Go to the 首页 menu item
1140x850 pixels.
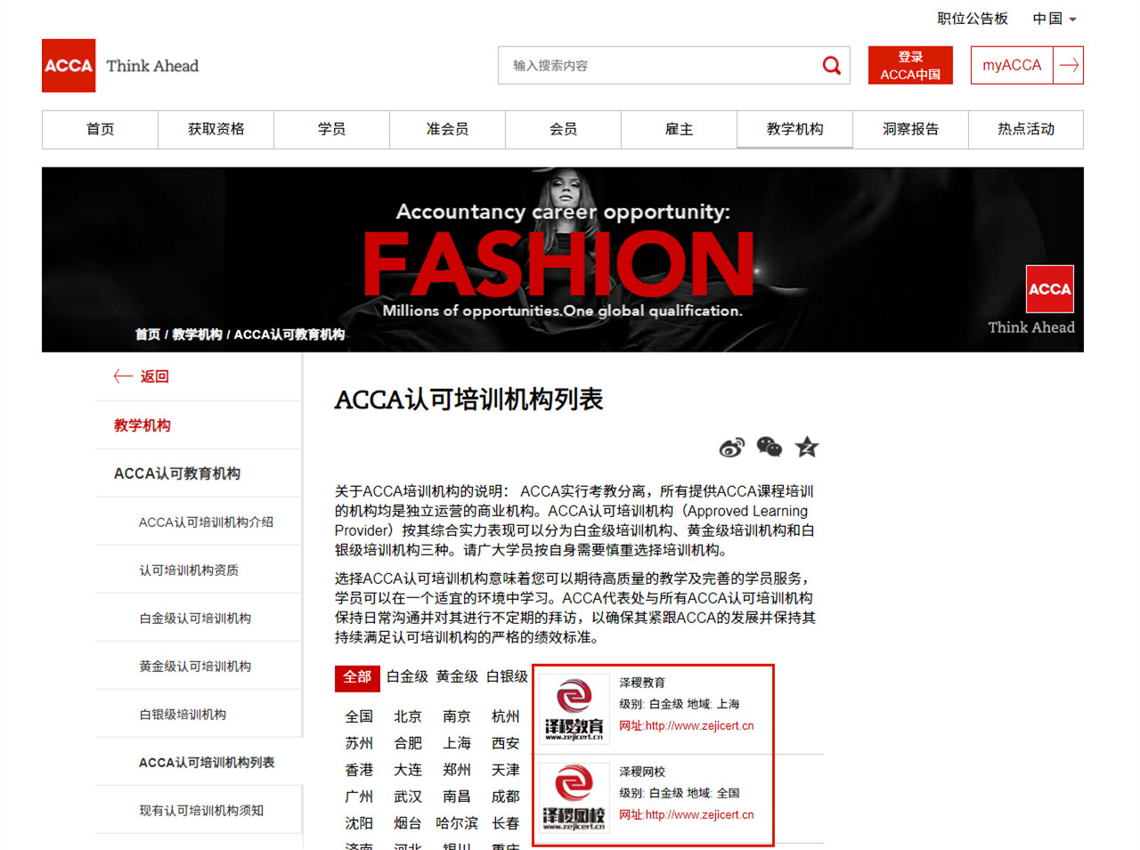pyautogui.click(x=100, y=129)
